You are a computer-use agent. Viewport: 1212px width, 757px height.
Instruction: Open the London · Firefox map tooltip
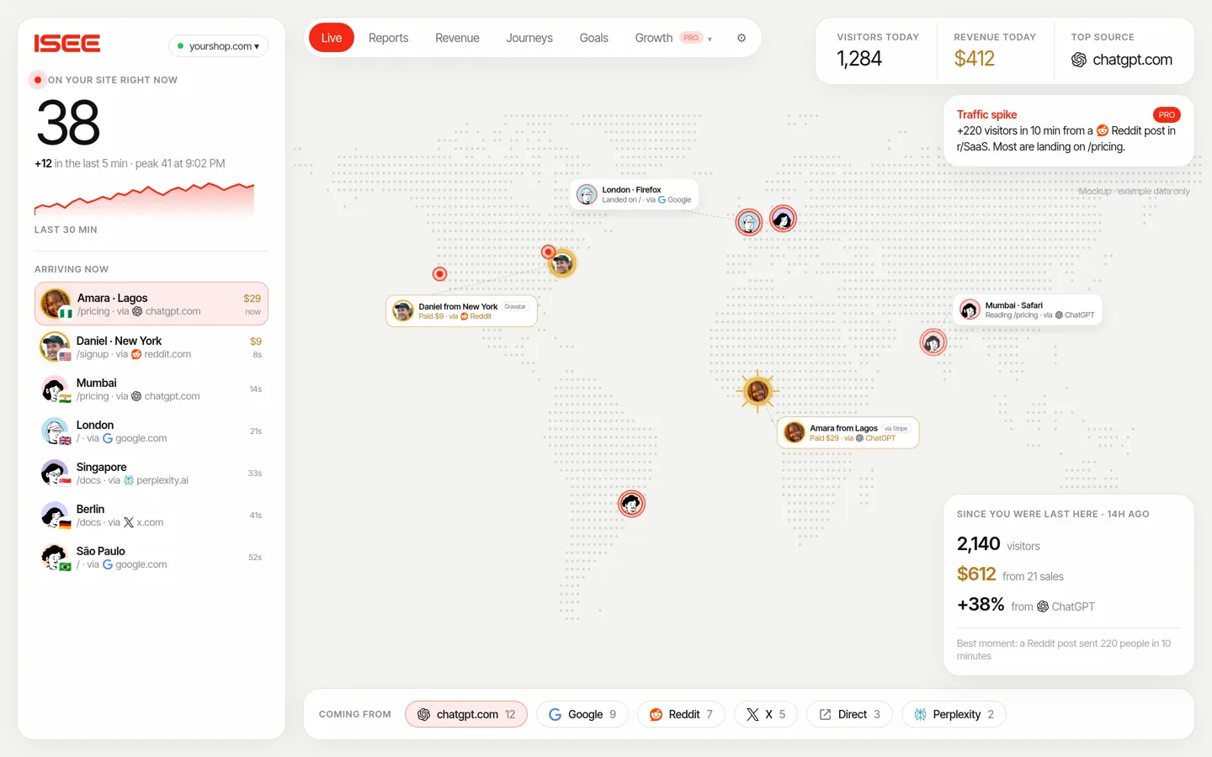click(635, 194)
